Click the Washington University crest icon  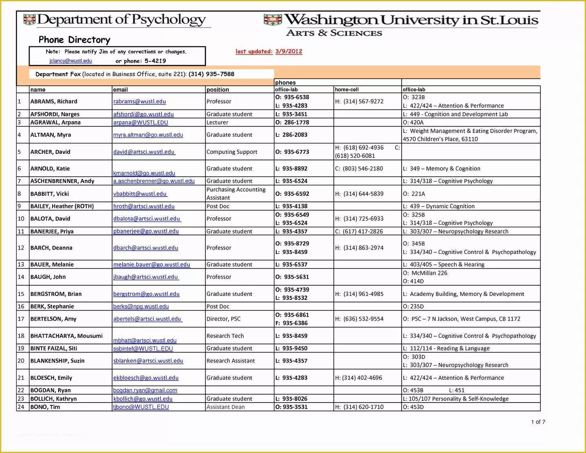click(x=273, y=20)
